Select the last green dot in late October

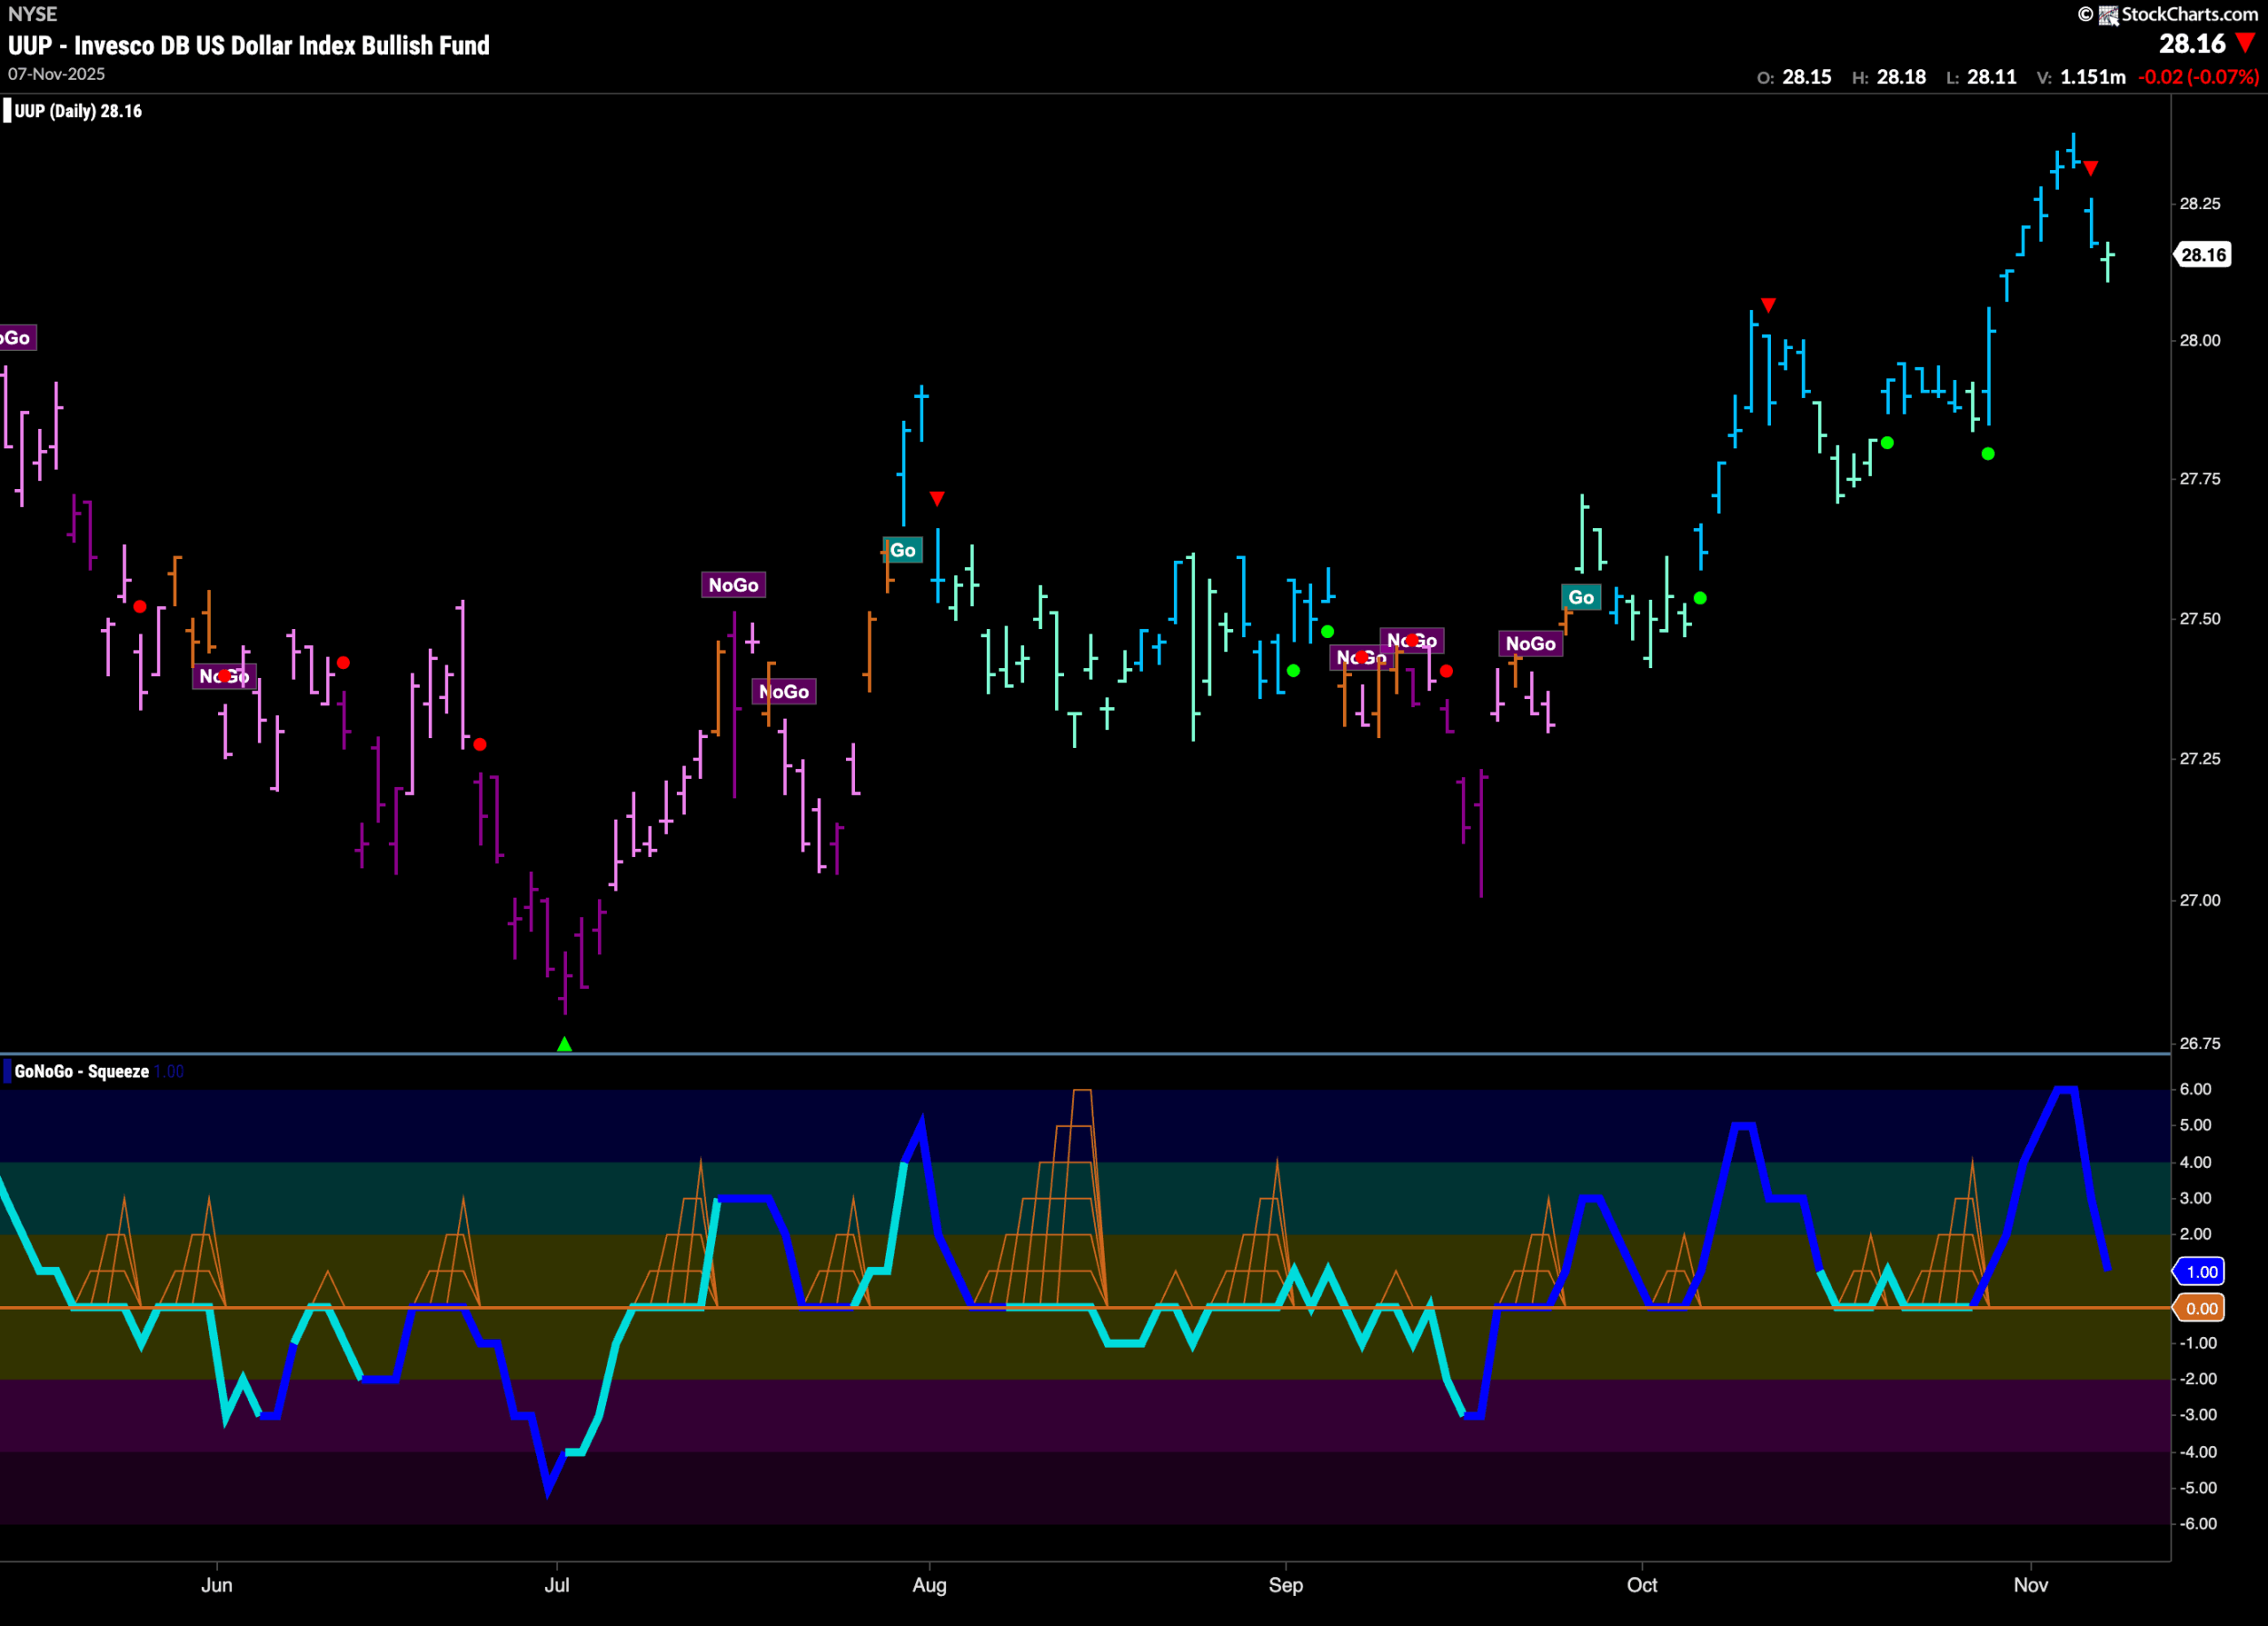pos(1988,454)
